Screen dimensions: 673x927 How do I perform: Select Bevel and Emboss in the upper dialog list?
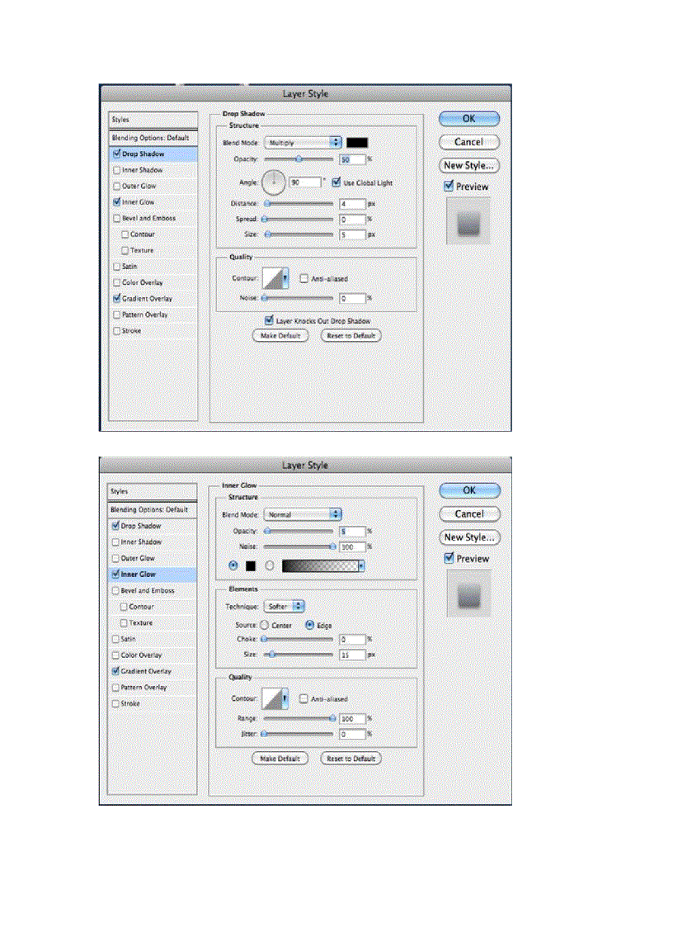[x=148, y=219]
